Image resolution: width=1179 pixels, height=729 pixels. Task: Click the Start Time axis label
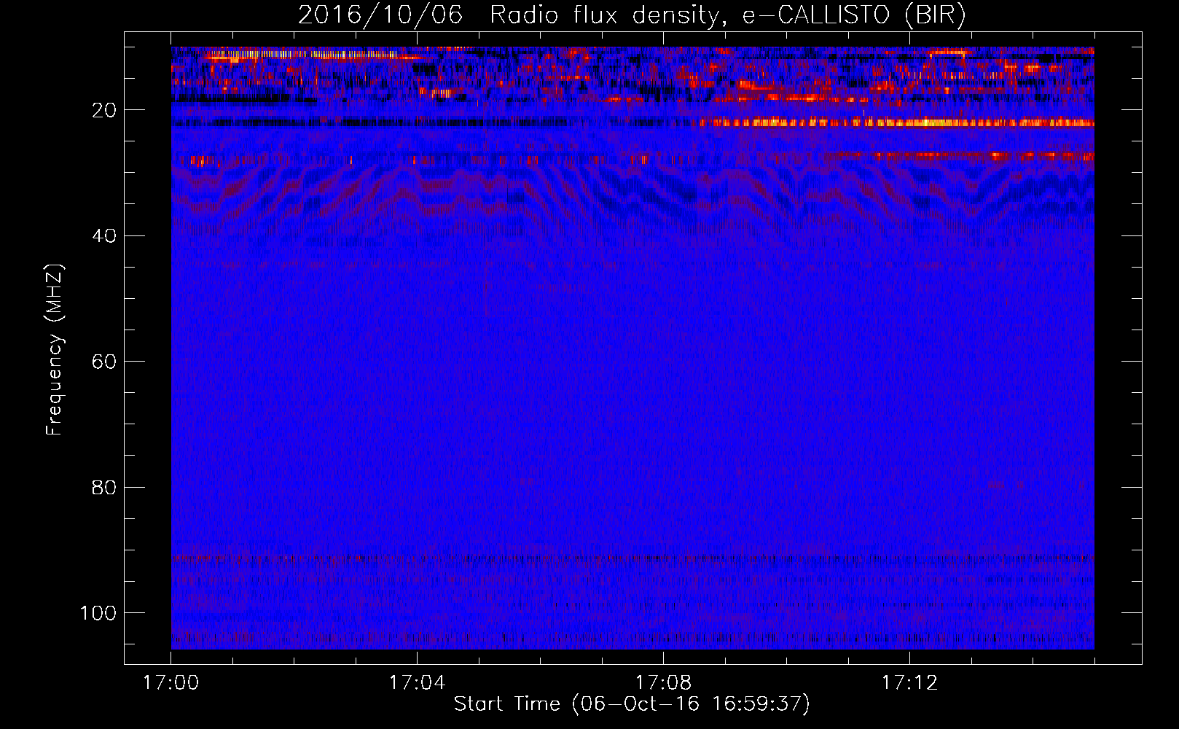pos(632,703)
